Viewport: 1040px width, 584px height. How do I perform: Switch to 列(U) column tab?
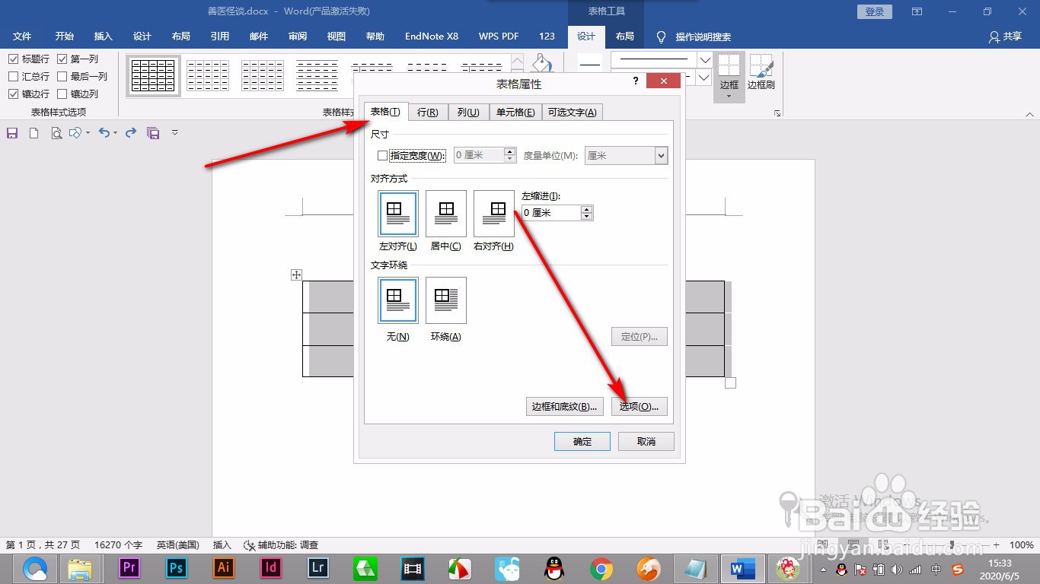coord(467,112)
